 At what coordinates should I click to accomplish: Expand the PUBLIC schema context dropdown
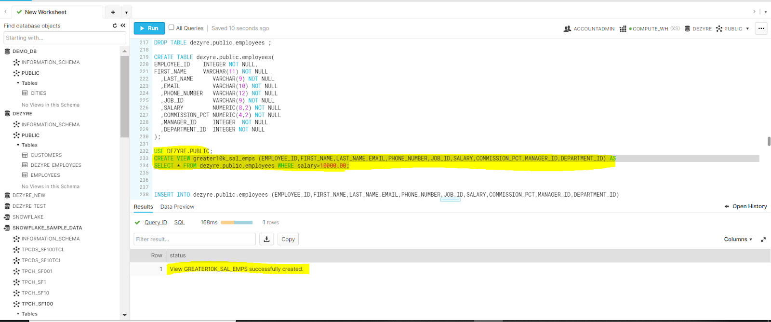(x=747, y=29)
